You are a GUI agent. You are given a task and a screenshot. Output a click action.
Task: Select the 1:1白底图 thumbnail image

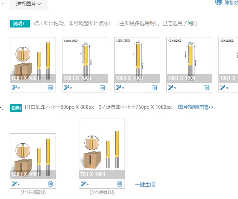pyautogui.click(x=33, y=156)
